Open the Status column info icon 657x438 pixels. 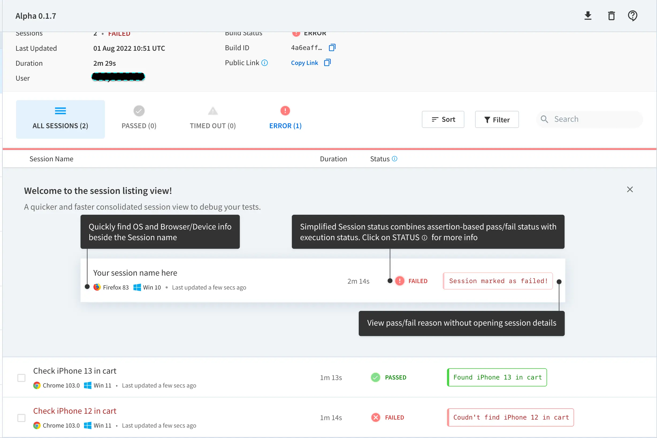395,159
